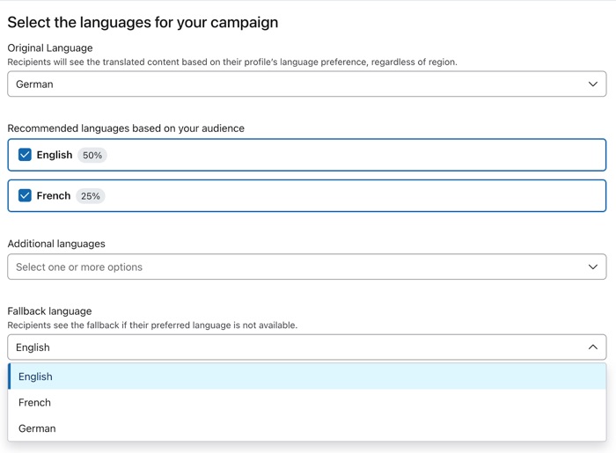Click "Recommended languages based on your audience" text

coord(126,128)
